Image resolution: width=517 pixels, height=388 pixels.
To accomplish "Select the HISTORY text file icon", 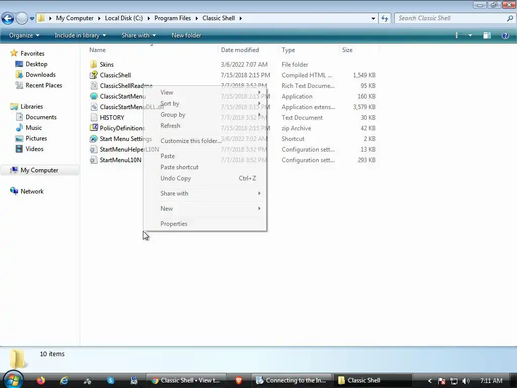I will point(93,117).
